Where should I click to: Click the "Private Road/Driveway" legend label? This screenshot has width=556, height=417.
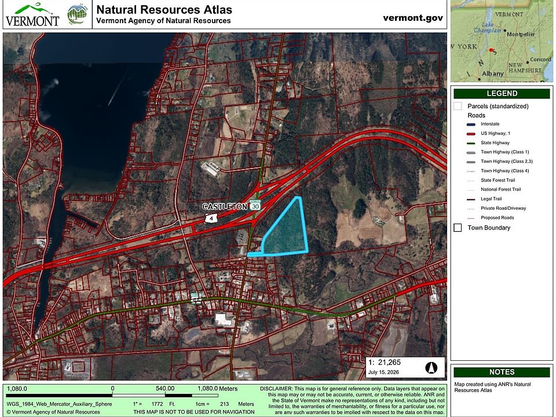[503, 208]
